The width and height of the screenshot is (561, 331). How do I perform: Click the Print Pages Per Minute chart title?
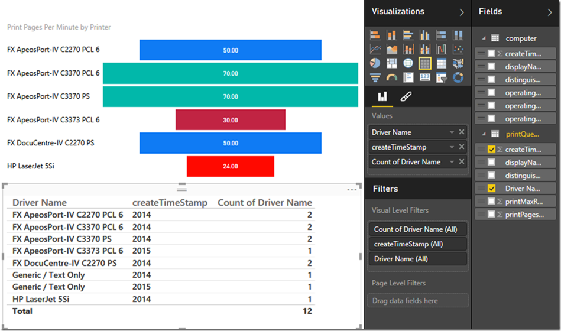tap(59, 27)
